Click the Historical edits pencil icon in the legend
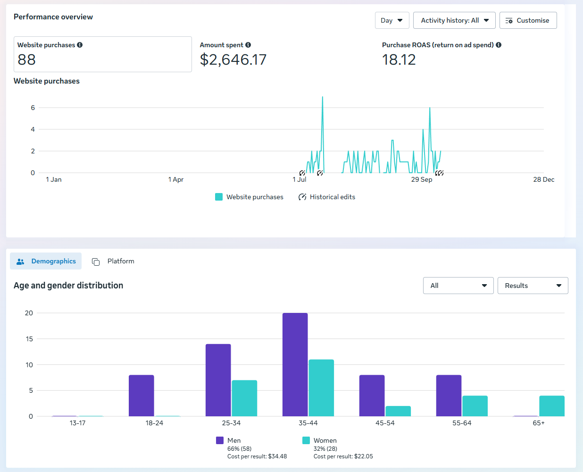 [302, 197]
